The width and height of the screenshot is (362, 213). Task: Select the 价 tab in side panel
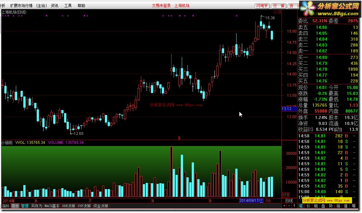308,206
